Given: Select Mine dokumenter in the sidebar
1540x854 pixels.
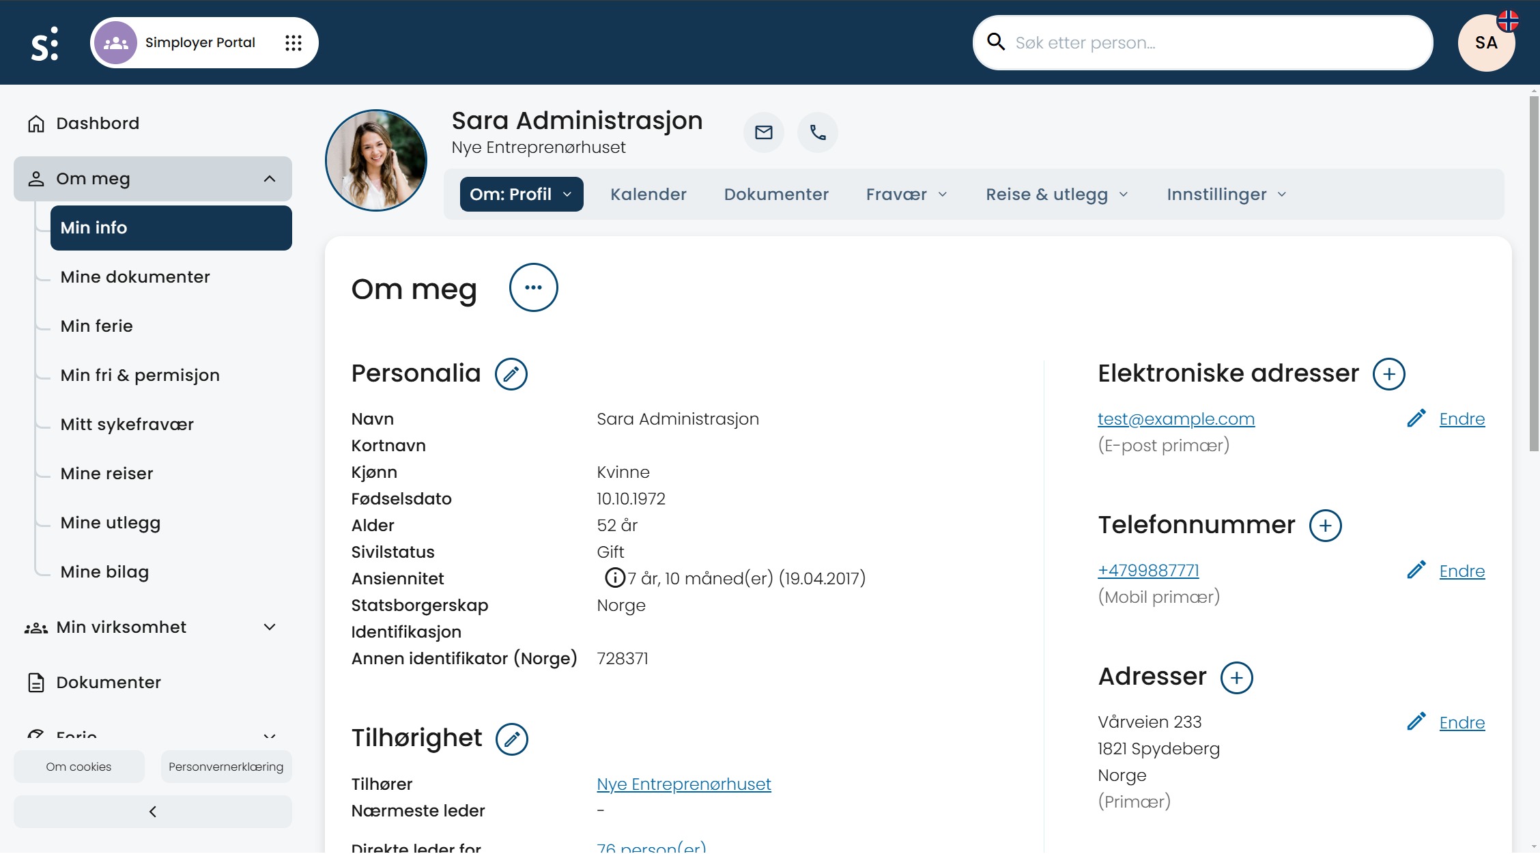Looking at the screenshot, I should click(x=135, y=277).
